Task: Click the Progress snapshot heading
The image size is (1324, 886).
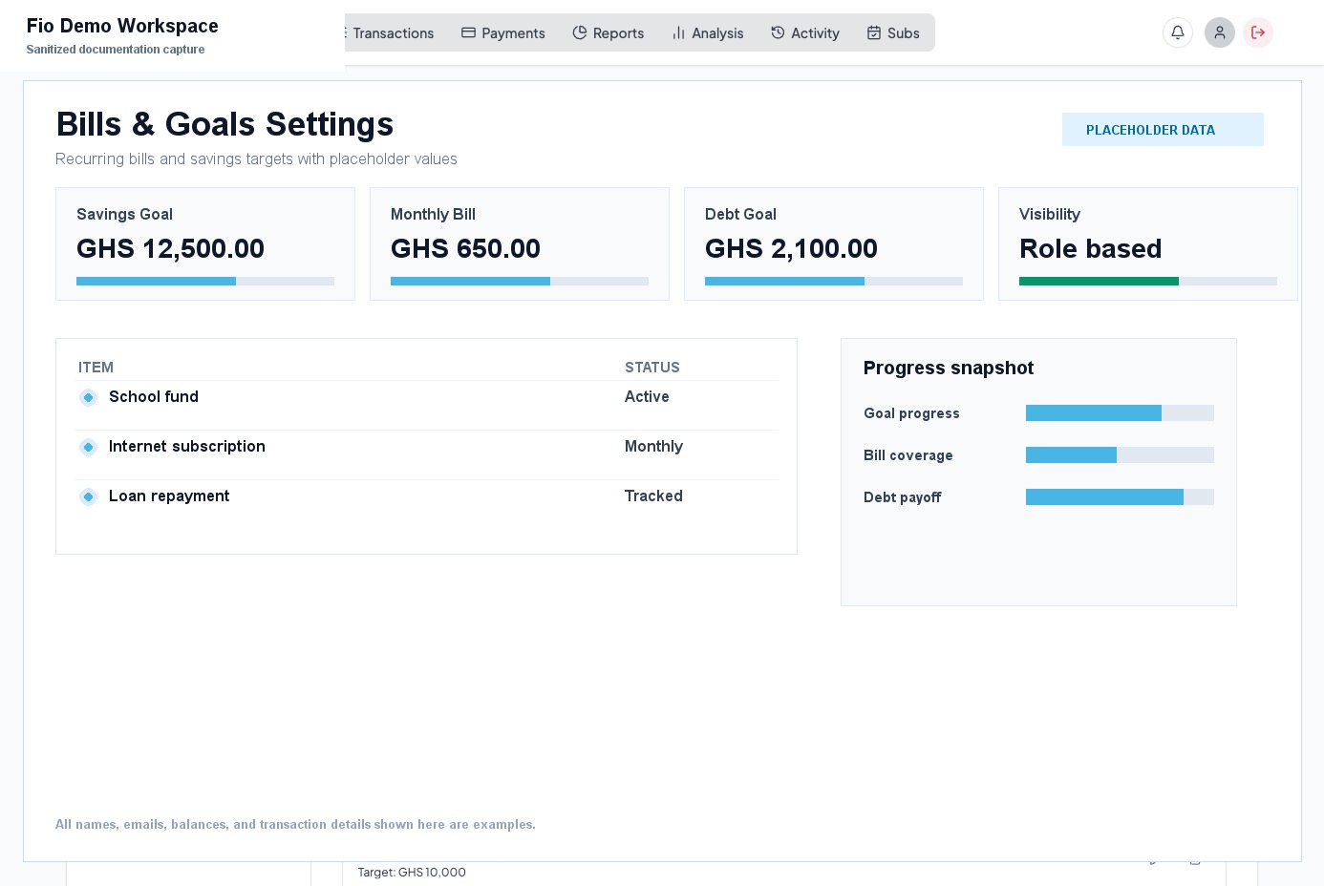Action: [949, 368]
